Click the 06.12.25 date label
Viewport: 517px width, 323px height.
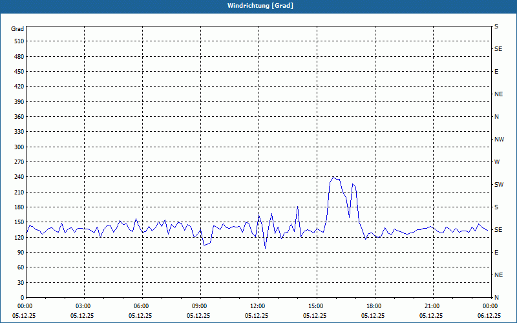click(489, 315)
